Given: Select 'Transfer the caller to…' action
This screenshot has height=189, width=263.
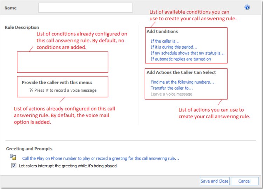Looking at the screenshot, I should (x=172, y=88).
